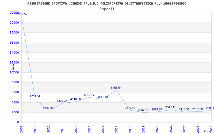This screenshot has width=214, height=134.
Task: Click the 10000 y-axis tick label
Action: click(14, 72)
